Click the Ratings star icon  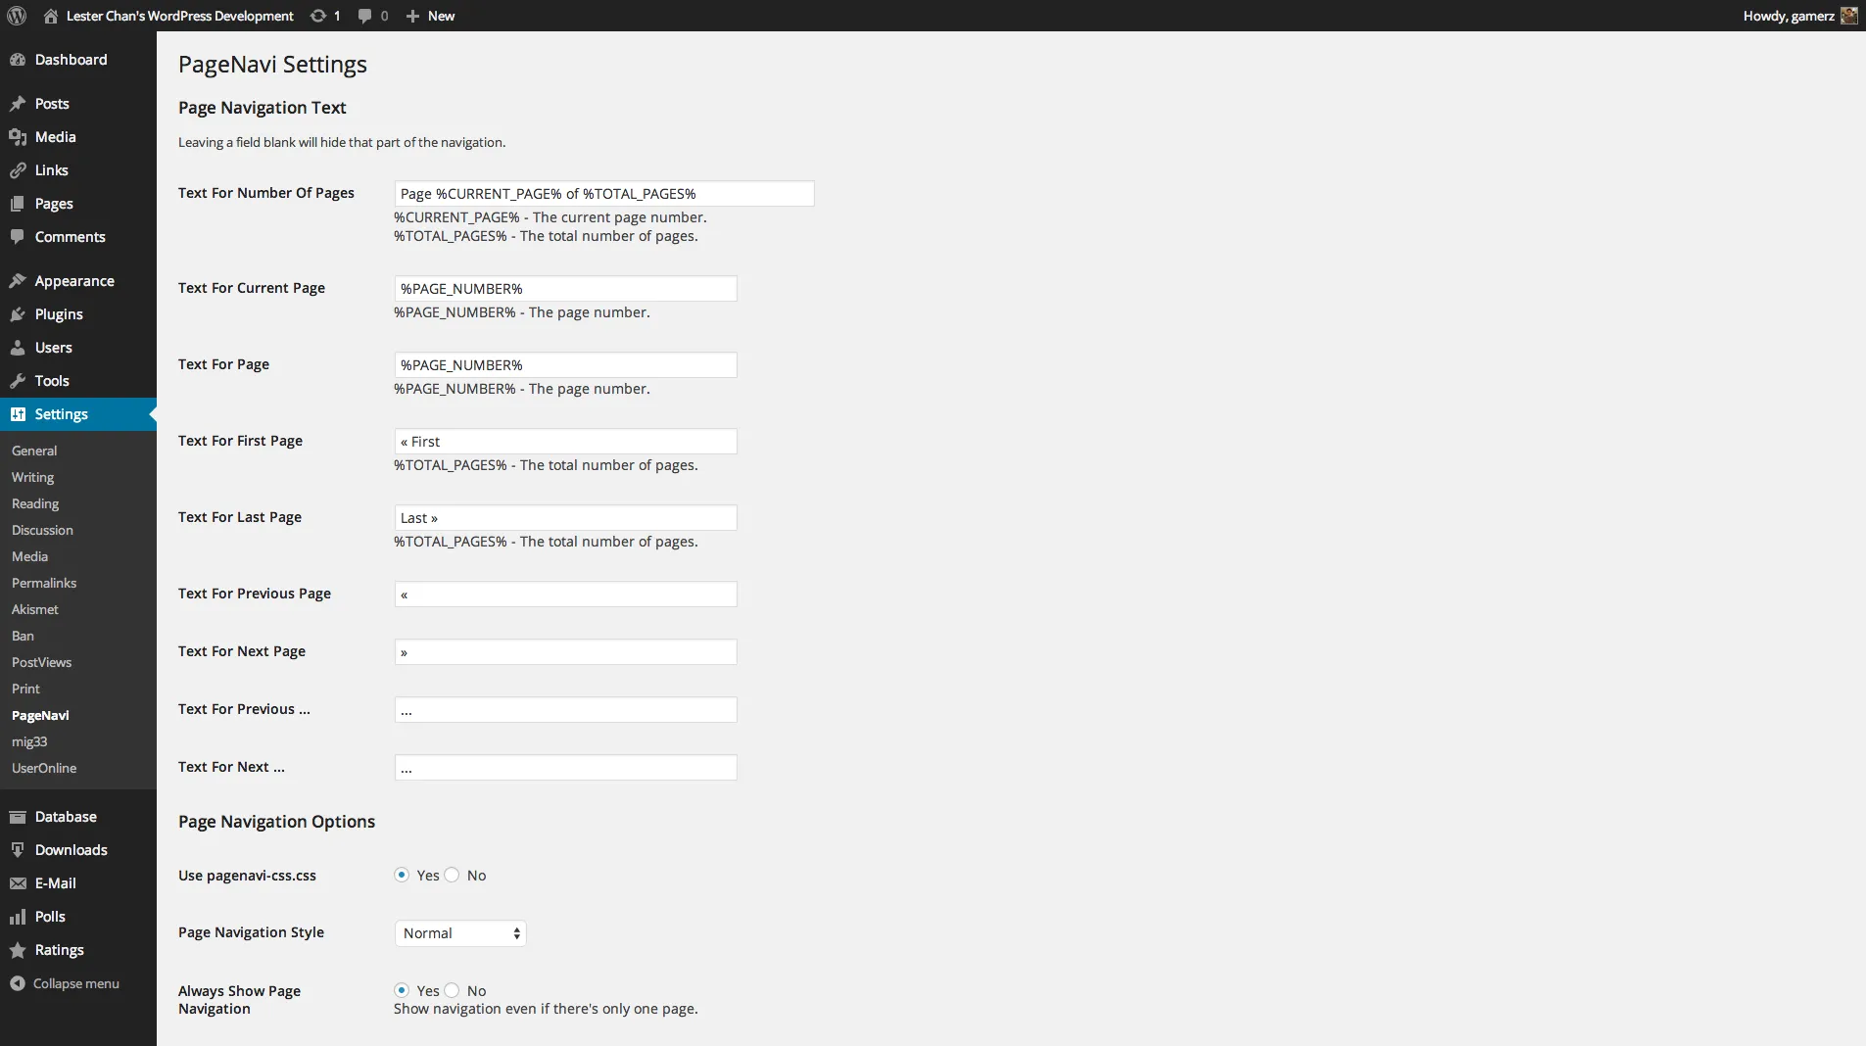pos(18,950)
